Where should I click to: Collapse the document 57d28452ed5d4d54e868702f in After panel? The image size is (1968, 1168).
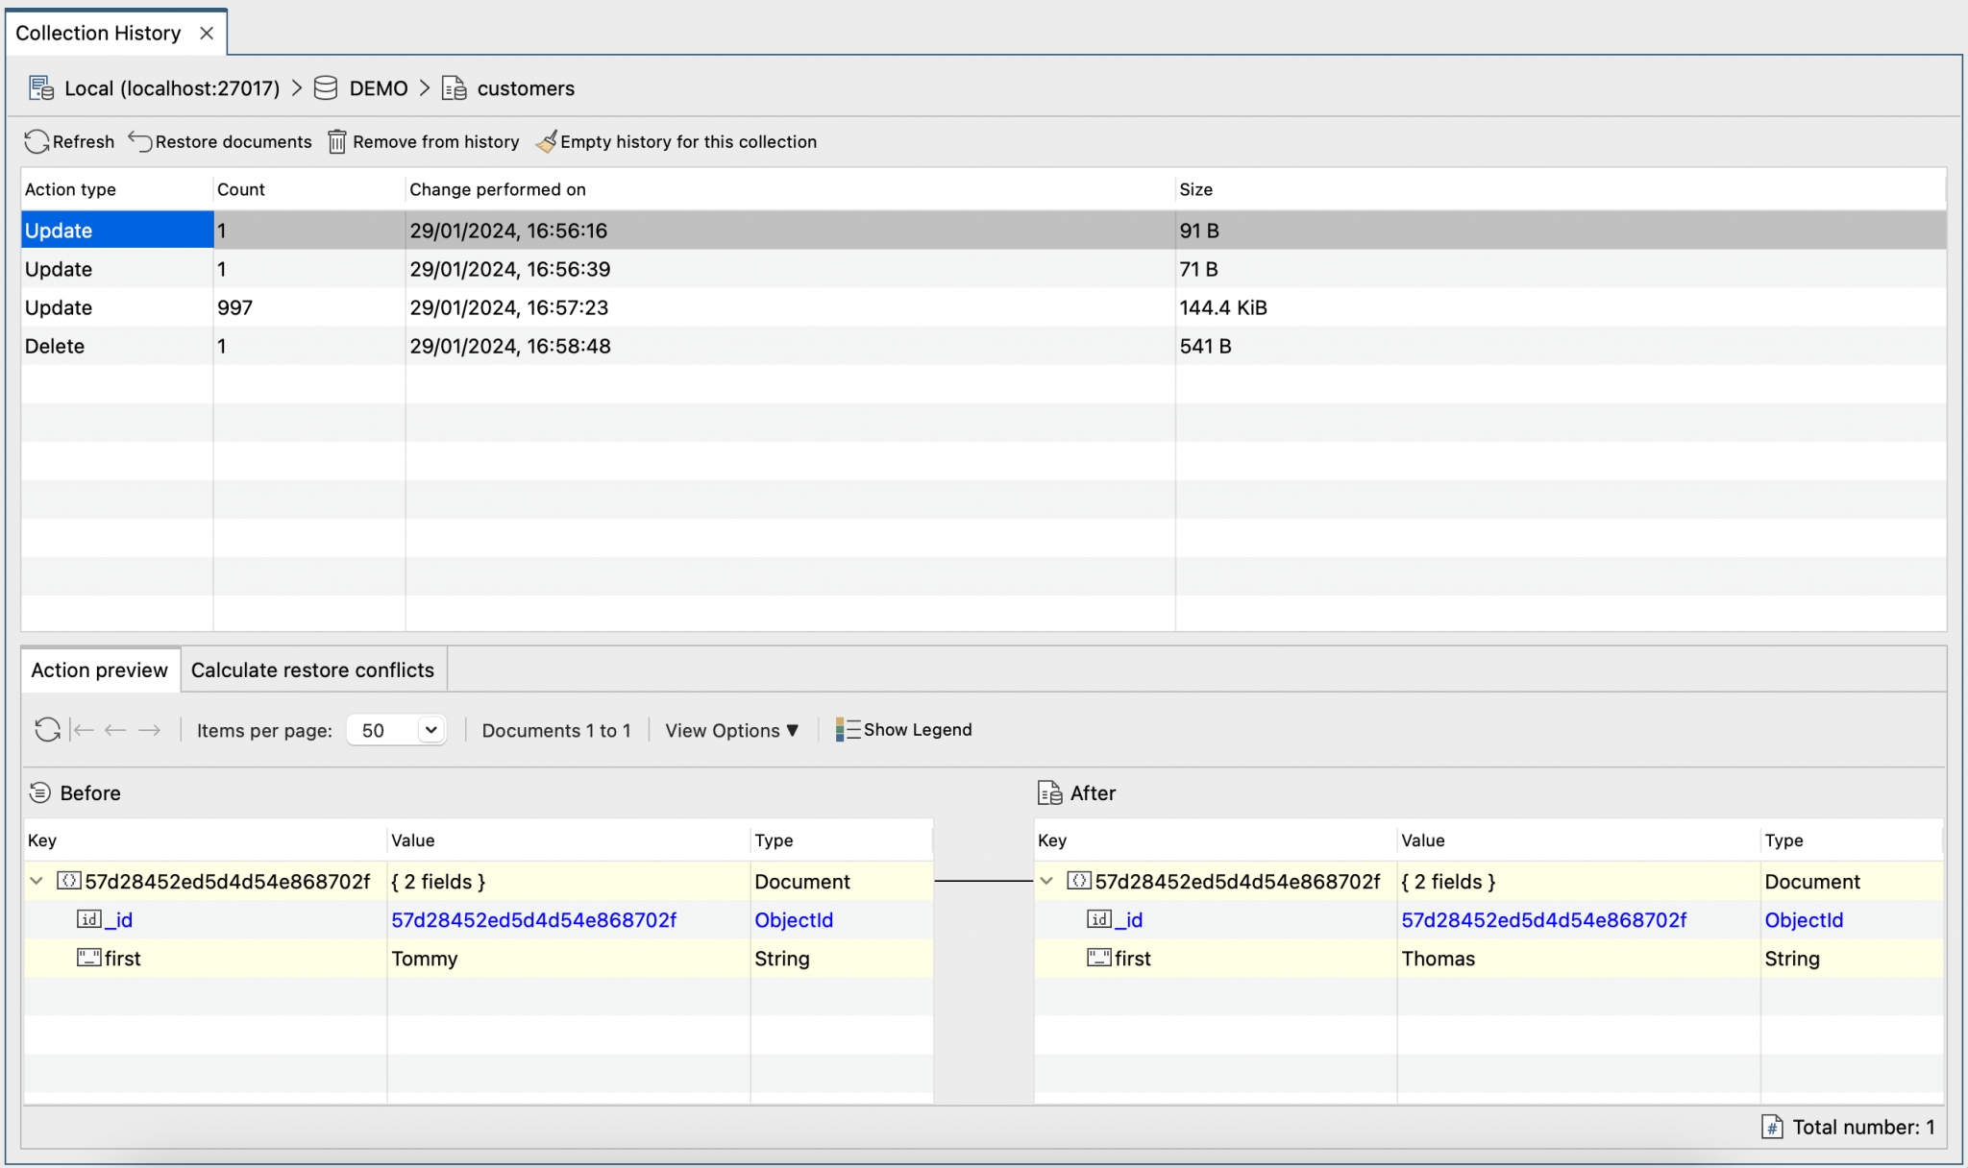coord(1046,881)
